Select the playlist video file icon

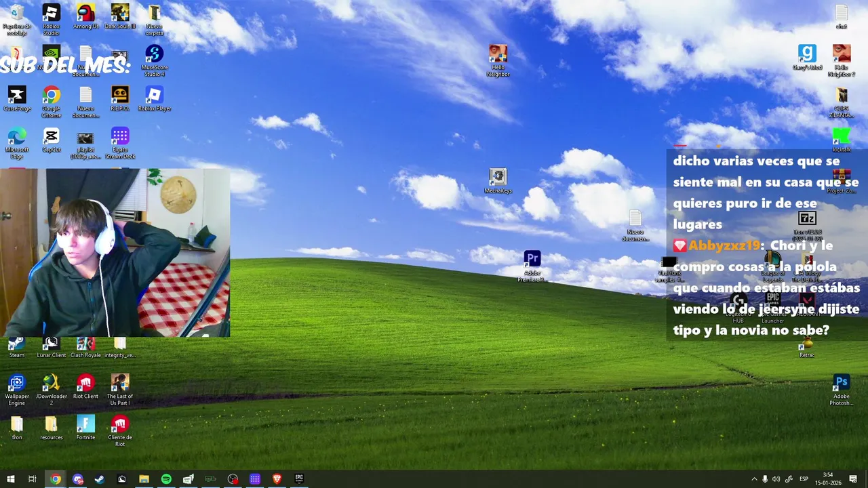click(85, 145)
